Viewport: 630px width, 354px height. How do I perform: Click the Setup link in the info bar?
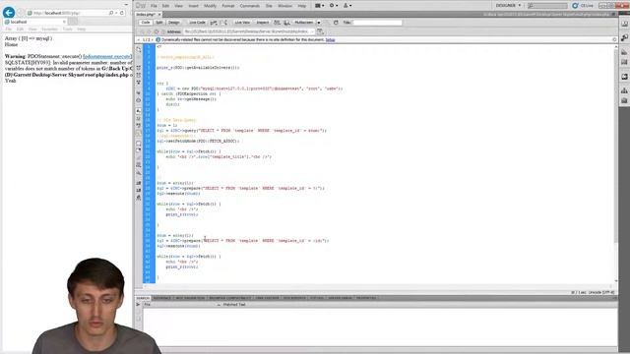click(x=330, y=39)
